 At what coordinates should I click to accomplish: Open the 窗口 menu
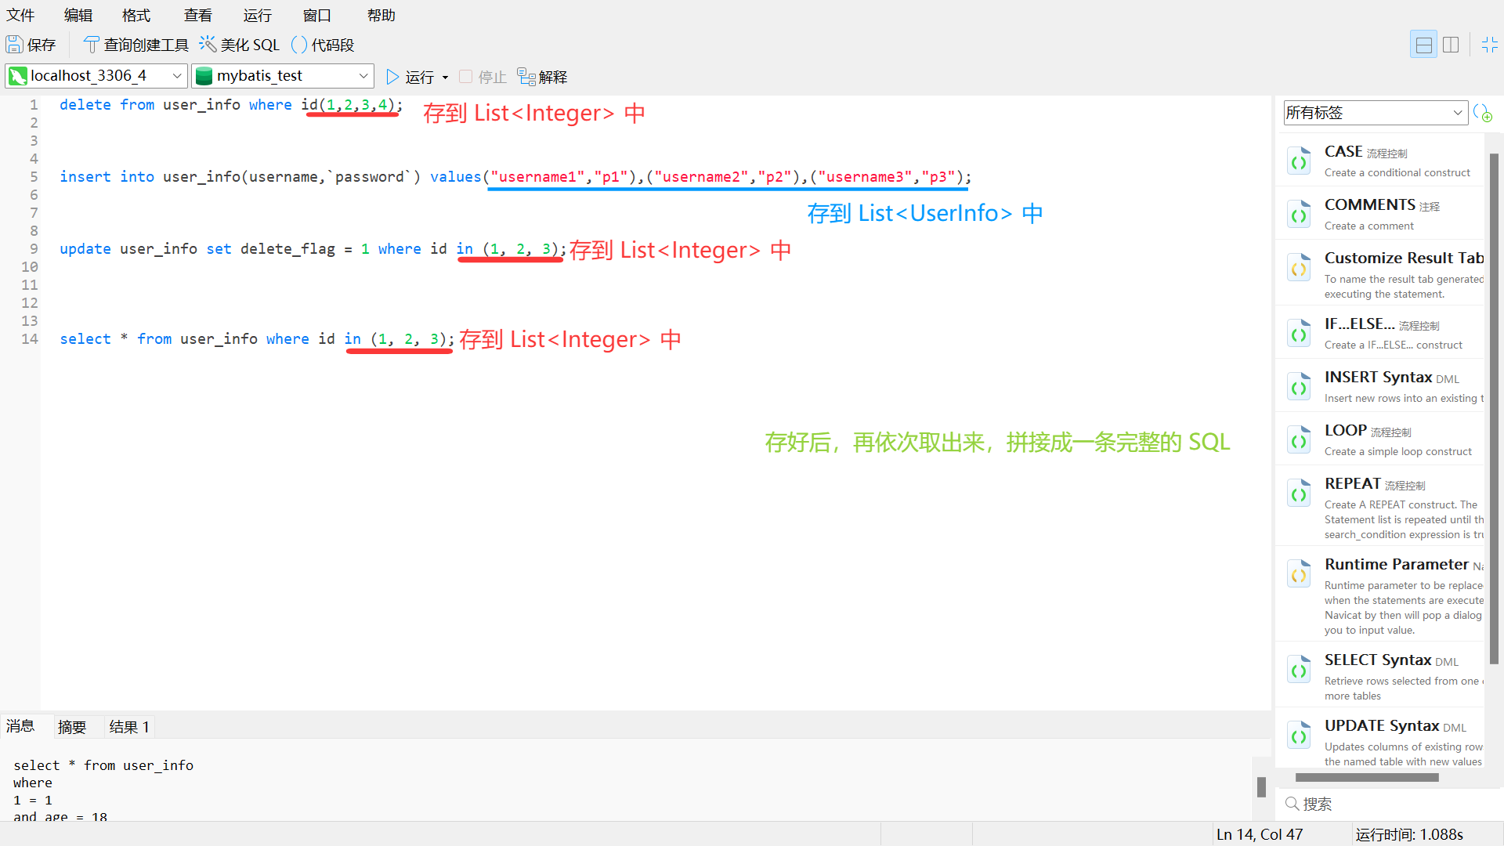coord(317,15)
